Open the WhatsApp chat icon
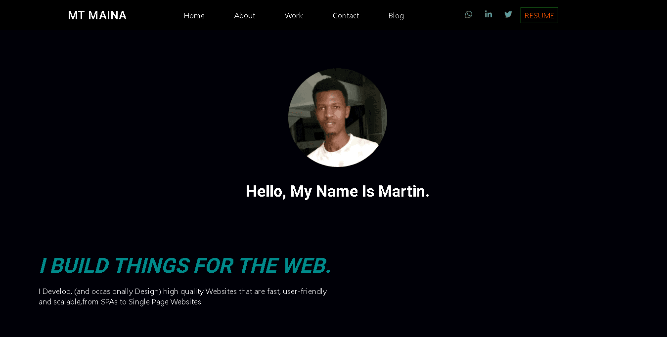Screen dimensions: 667x337 469,14
